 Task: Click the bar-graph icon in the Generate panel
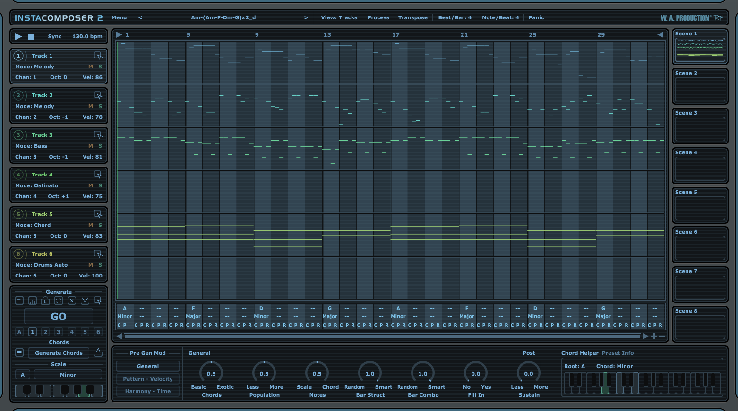(x=33, y=301)
